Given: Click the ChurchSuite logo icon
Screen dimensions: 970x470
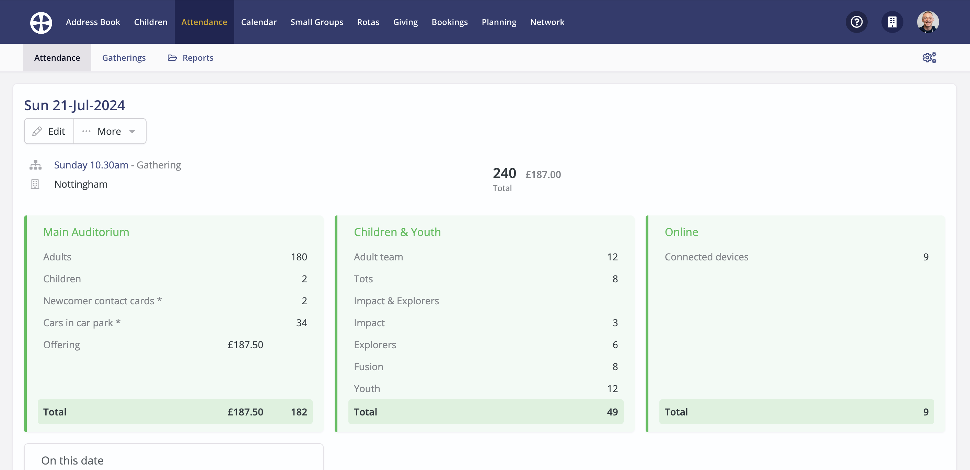Looking at the screenshot, I should point(41,23).
